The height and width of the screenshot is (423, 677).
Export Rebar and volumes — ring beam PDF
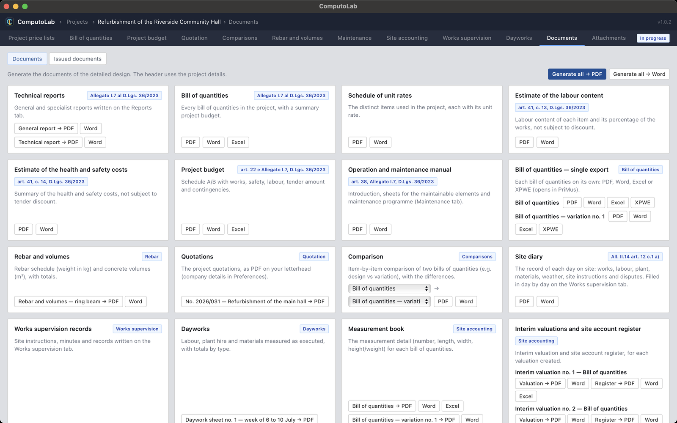(x=69, y=302)
